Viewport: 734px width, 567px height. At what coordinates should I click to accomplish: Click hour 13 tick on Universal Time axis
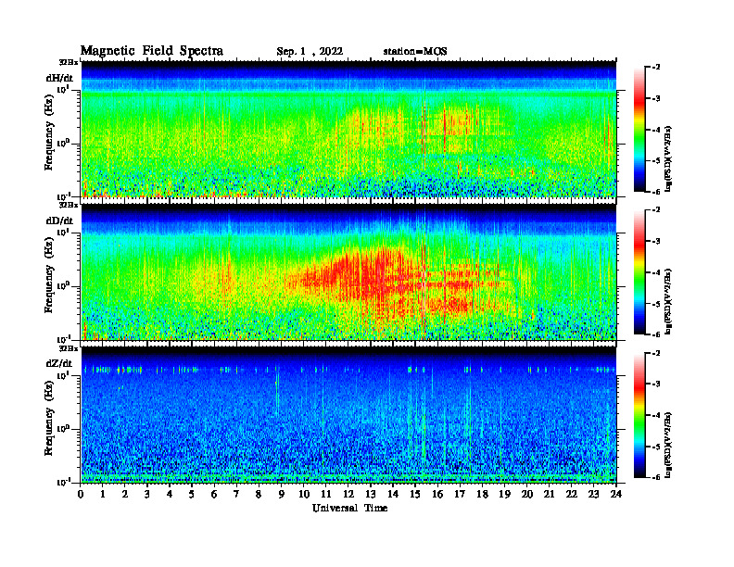[371, 495]
